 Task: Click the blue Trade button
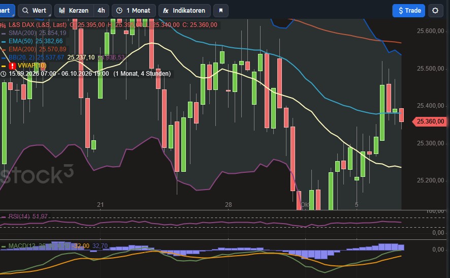coord(409,11)
